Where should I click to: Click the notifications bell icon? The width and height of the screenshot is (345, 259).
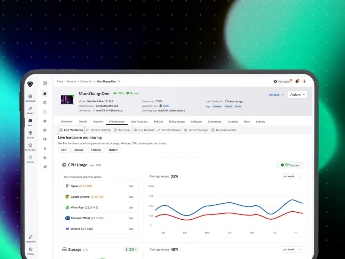297,81
